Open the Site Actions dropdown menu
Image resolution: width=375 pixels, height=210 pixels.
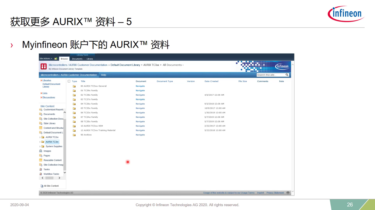point(46,59)
